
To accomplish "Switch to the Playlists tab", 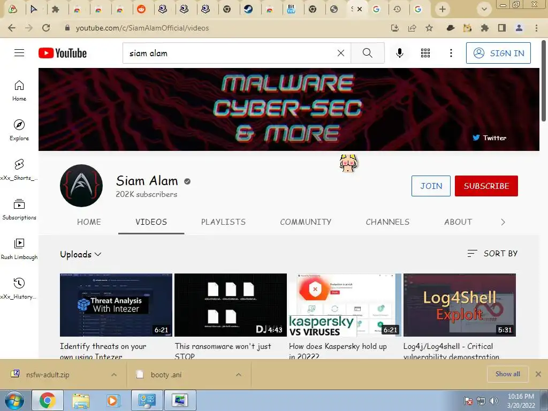I will 223,222.
